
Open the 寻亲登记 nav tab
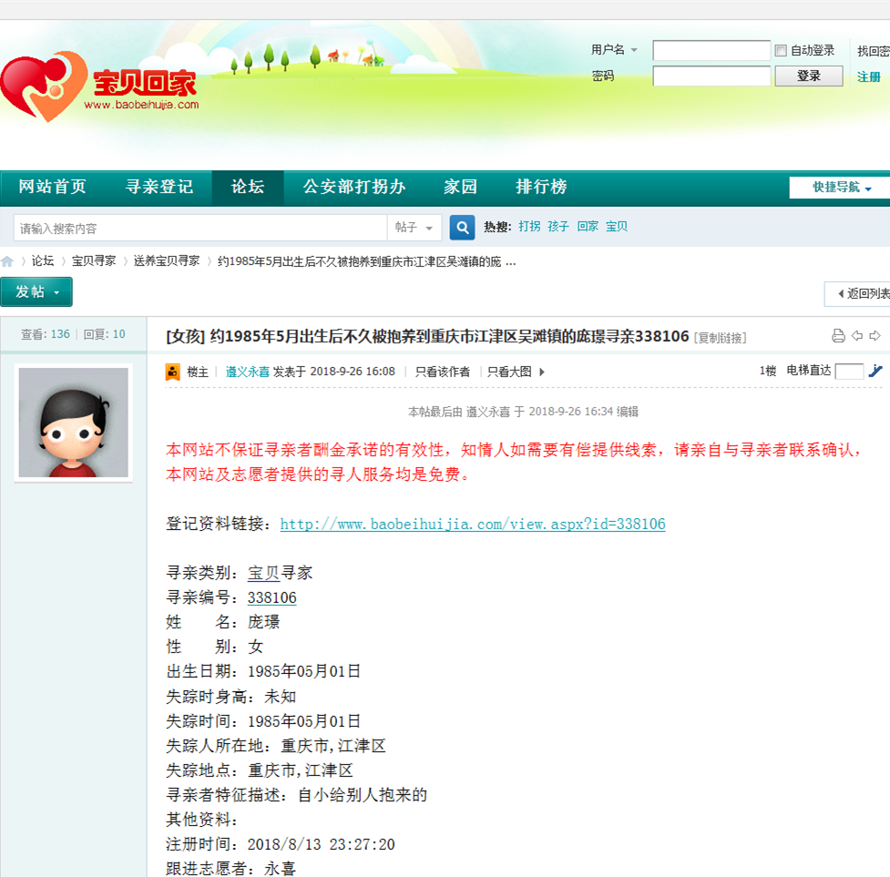coord(159,187)
